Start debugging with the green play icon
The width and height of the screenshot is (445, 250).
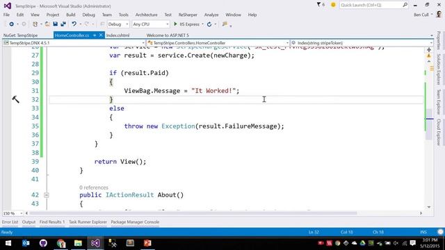point(175,24)
